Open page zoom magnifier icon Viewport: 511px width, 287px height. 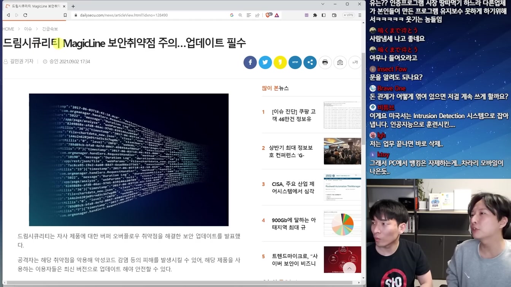tap(240, 15)
